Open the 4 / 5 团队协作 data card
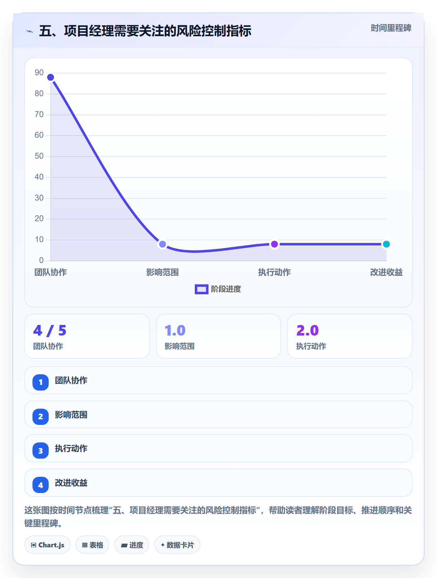 tap(87, 336)
